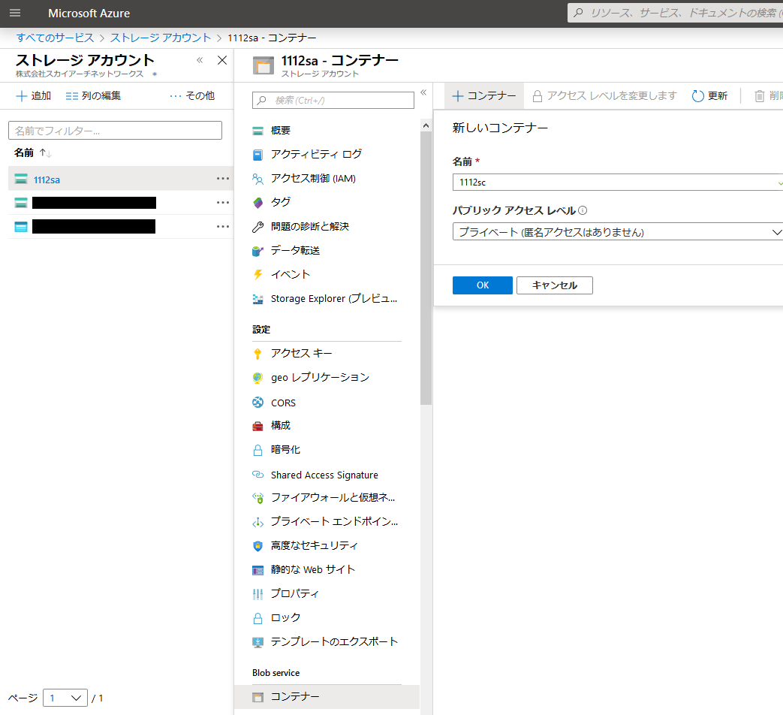Click the CORS icon
The image size is (783, 715).
[x=257, y=403]
